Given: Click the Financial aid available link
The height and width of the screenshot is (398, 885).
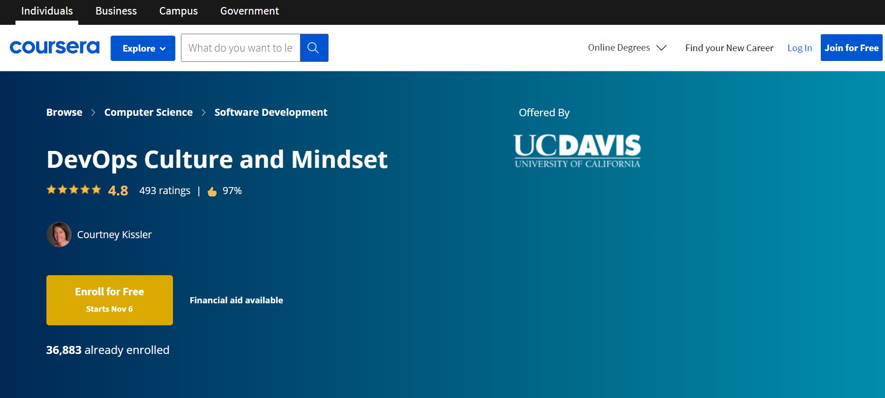Looking at the screenshot, I should pyautogui.click(x=236, y=300).
